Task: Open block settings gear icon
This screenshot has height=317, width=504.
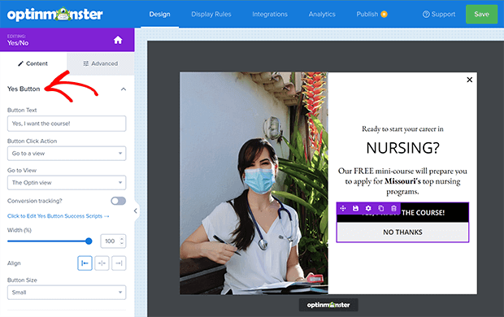Action: coord(368,208)
